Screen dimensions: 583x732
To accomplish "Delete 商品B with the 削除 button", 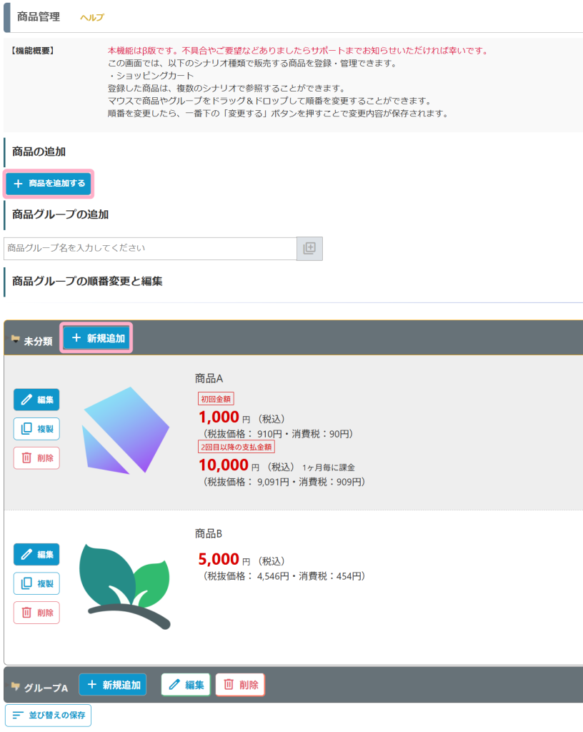I will 37,613.
